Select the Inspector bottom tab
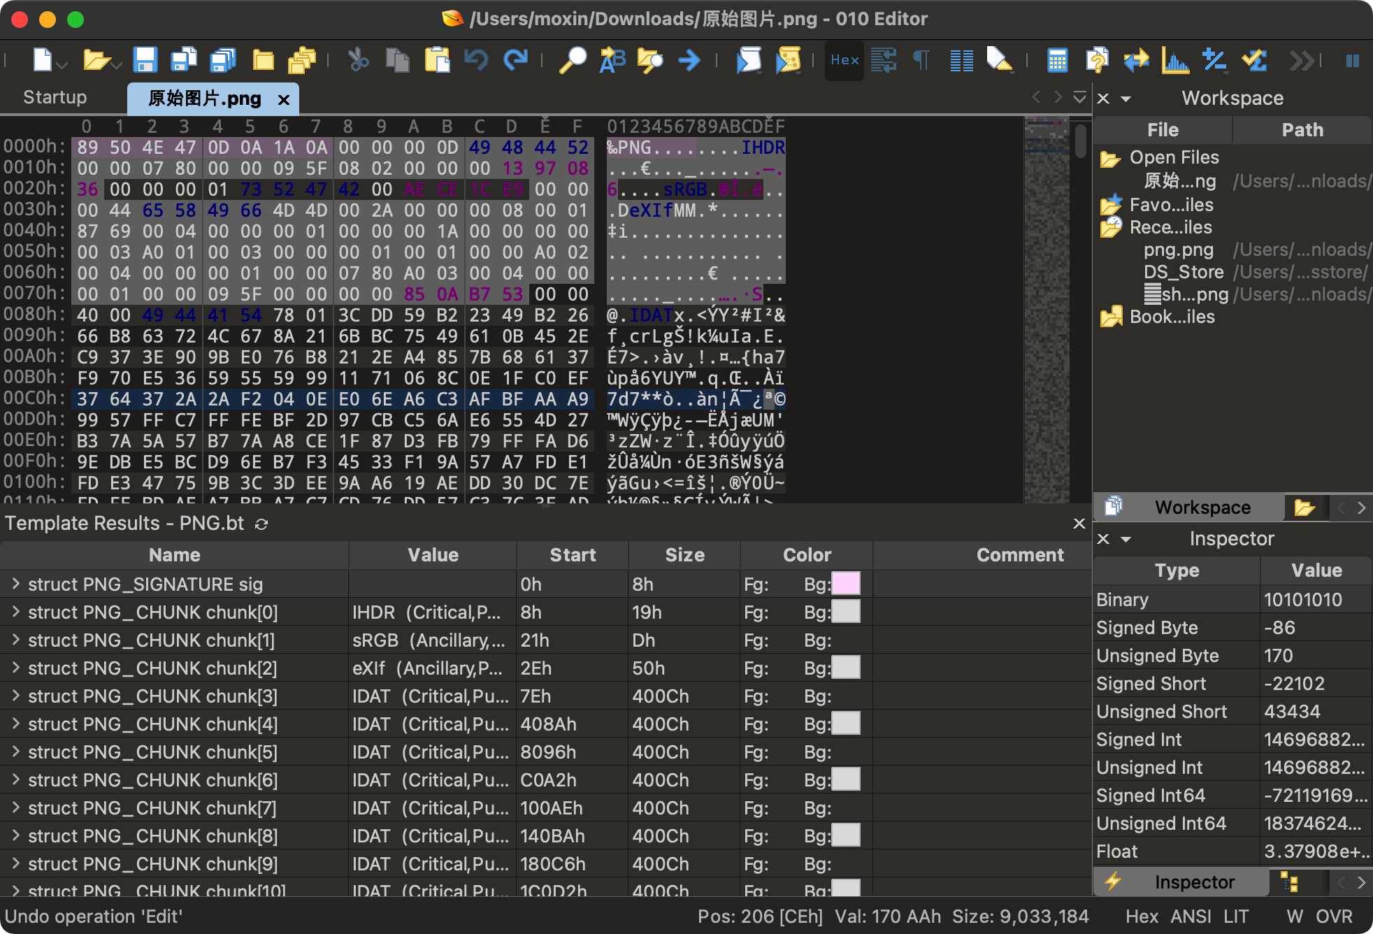The image size is (1373, 934). tap(1194, 882)
